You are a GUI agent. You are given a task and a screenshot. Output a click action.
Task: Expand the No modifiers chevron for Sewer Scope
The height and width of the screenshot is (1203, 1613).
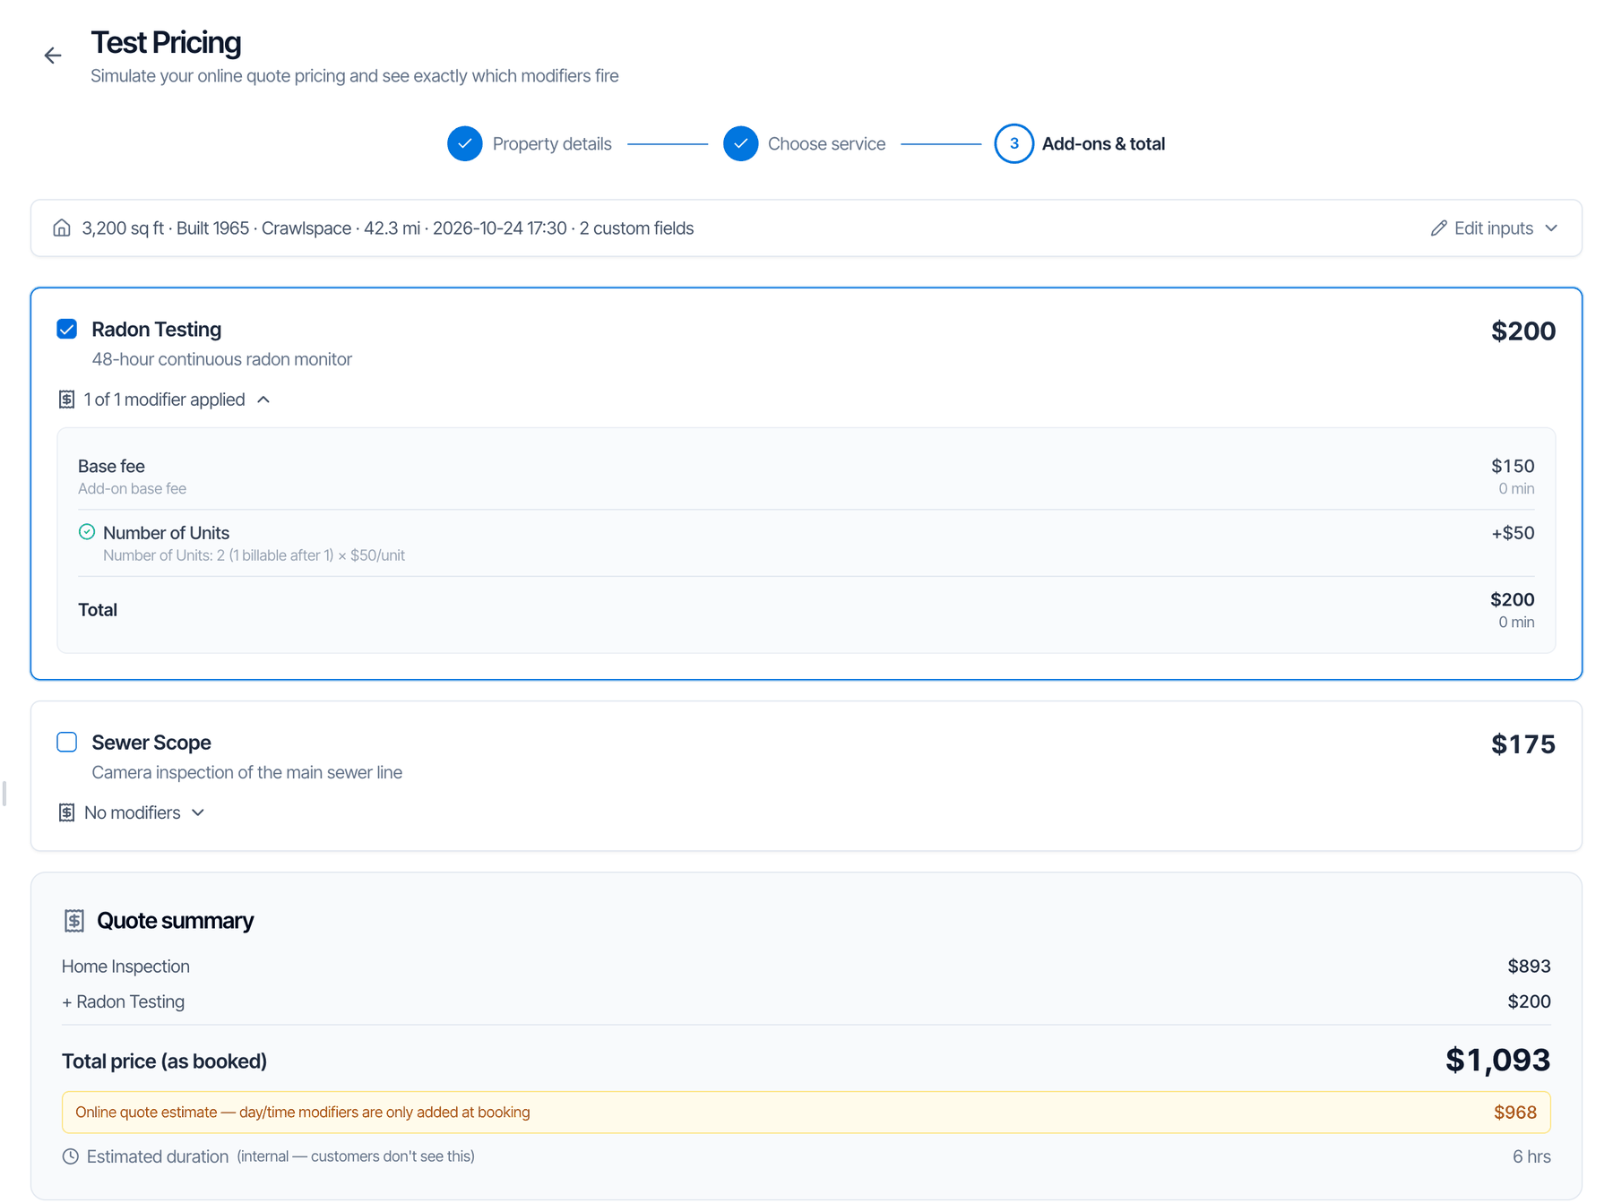pyautogui.click(x=198, y=812)
